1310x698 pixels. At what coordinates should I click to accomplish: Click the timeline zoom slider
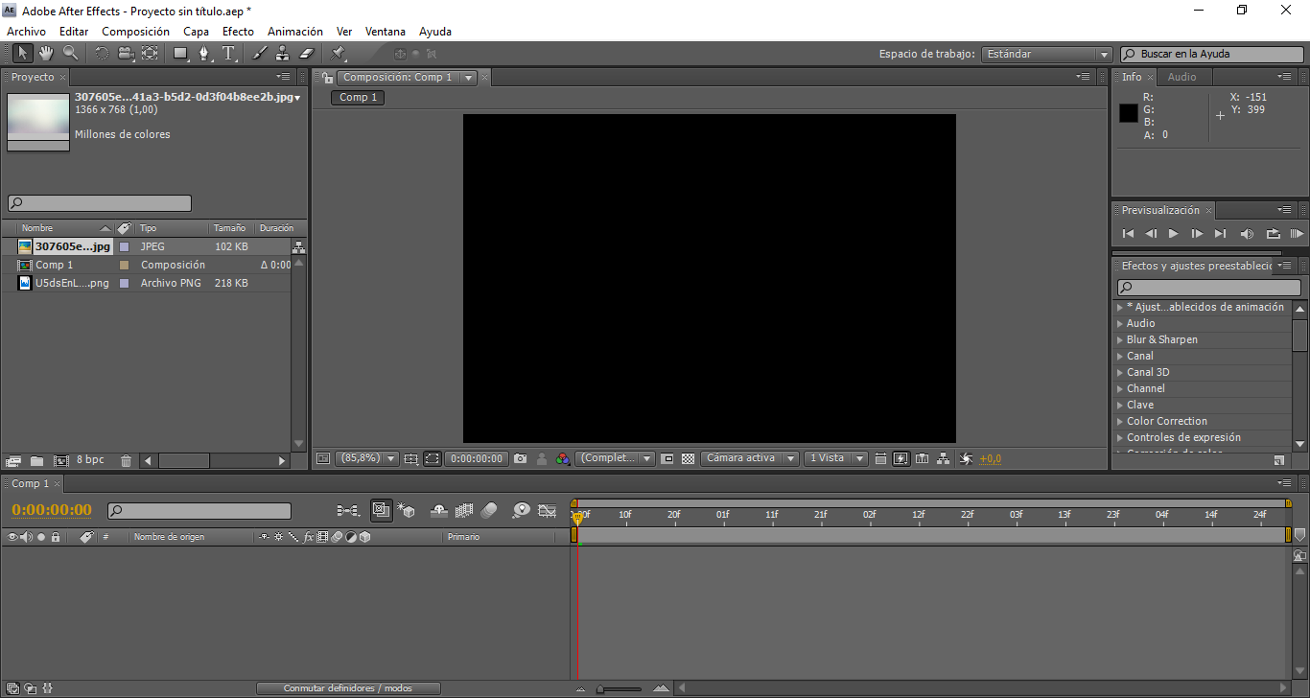[x=620, y=688]
